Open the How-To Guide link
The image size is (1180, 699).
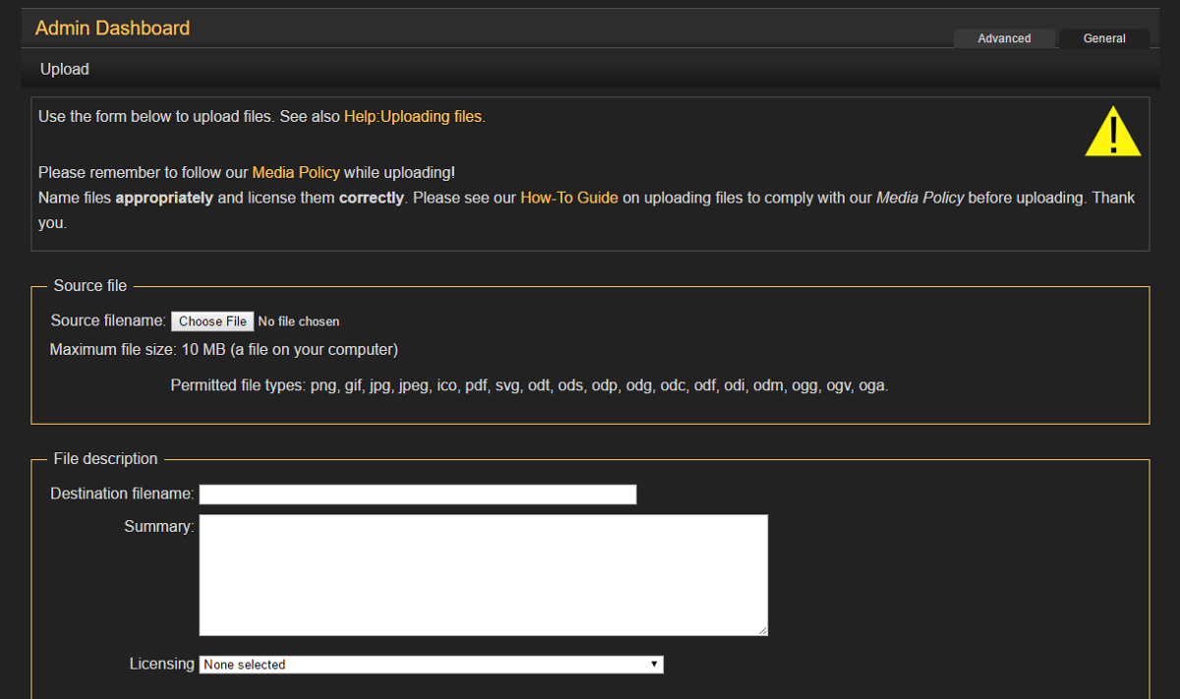pos(568,198)
